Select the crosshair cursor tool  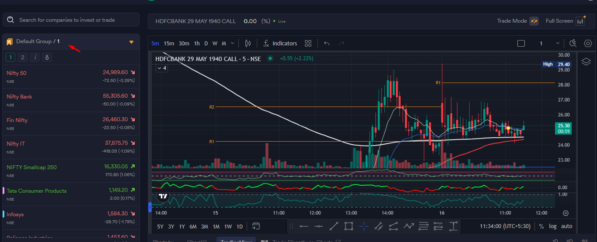(363, 226)
